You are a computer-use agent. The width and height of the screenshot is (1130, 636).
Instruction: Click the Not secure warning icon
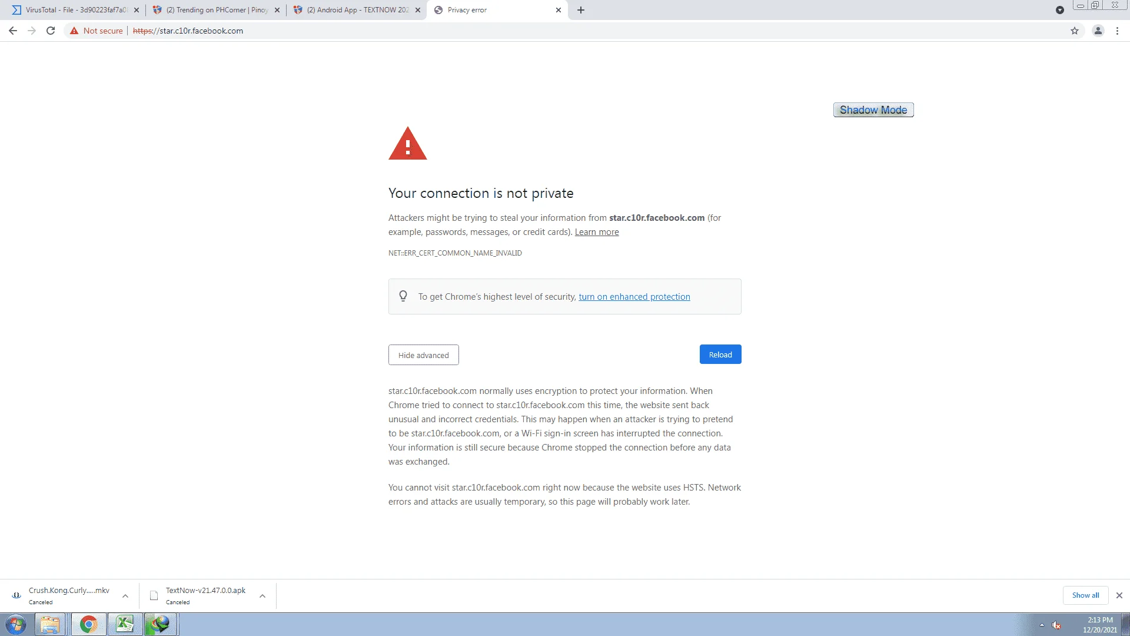click(74, 31)
